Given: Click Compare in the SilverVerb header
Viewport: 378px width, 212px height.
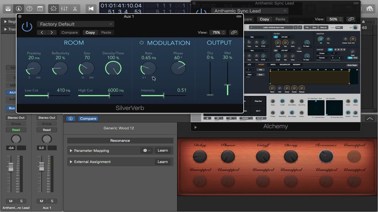Looking at the screenshot, I should 70,32.
